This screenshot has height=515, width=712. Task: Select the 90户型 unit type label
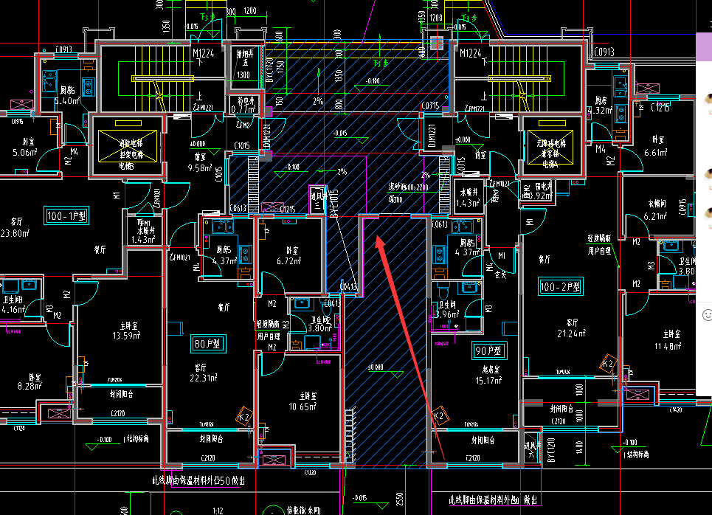coord(489,350)
